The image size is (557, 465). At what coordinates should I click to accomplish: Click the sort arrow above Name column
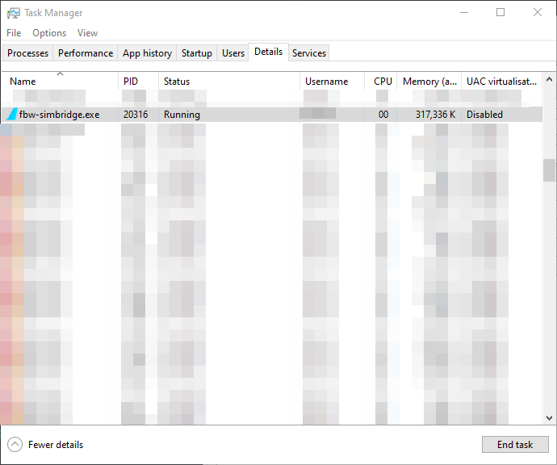(60, 74)
